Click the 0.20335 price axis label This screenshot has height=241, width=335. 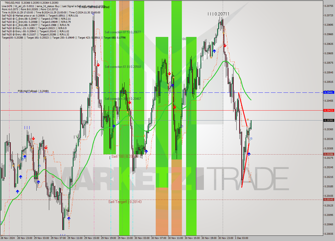pos(329,139)
